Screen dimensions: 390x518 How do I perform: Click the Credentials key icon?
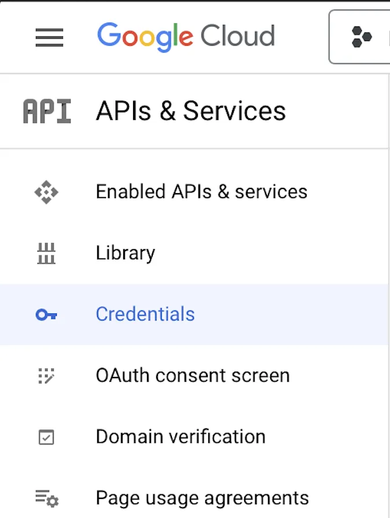point(46,314)
